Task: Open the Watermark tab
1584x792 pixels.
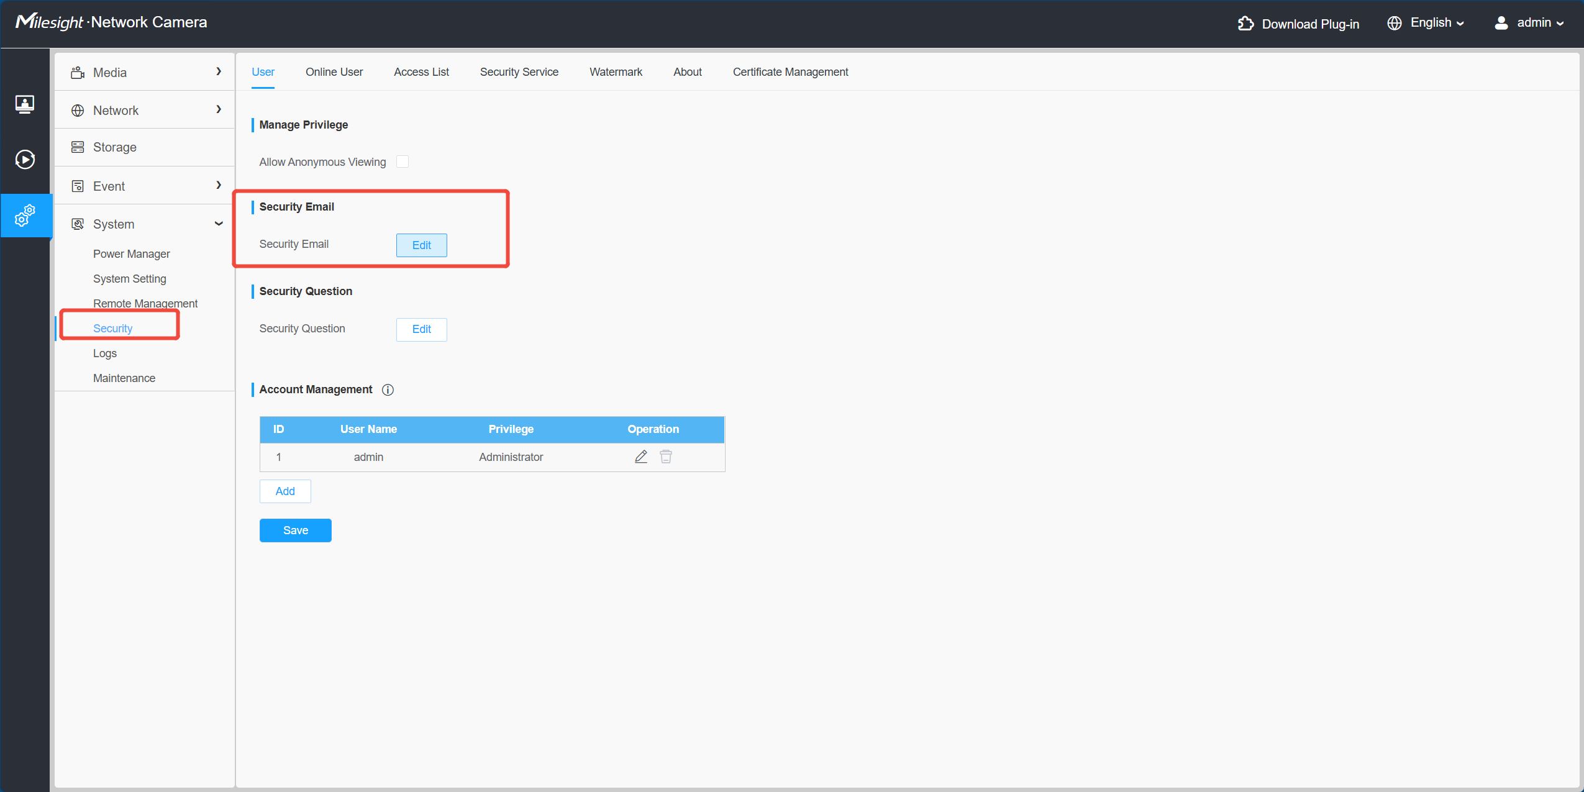Action: [616, 72]
